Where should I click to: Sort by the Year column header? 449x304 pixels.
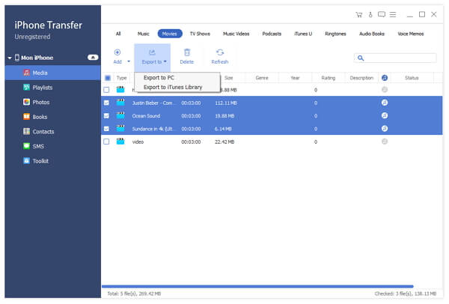295,78
